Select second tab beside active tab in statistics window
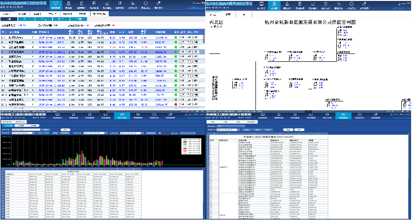This screenshot has height=220, width=412. 20,122
